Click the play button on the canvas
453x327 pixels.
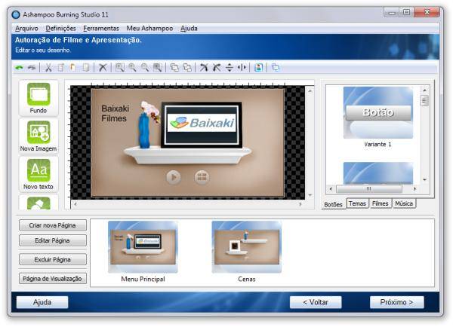click(174, 177)
